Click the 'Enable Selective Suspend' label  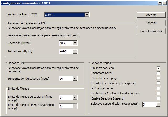pyautogui.click(x=107, y=98)
